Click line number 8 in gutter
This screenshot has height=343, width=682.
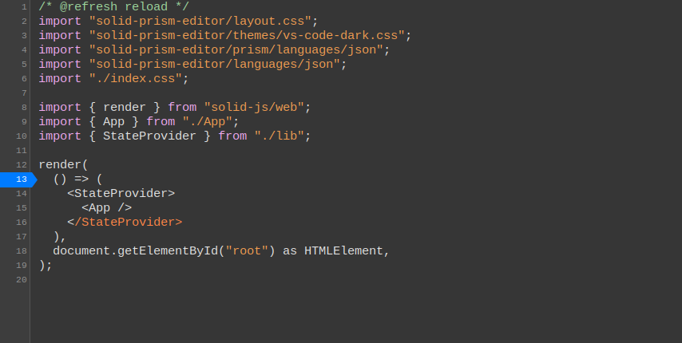24,107
